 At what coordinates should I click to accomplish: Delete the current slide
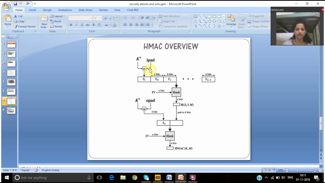coord(56,26)
